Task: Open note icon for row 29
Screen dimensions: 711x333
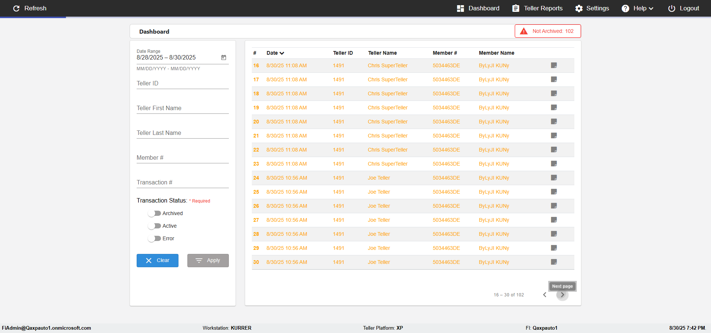Action: 554,248
